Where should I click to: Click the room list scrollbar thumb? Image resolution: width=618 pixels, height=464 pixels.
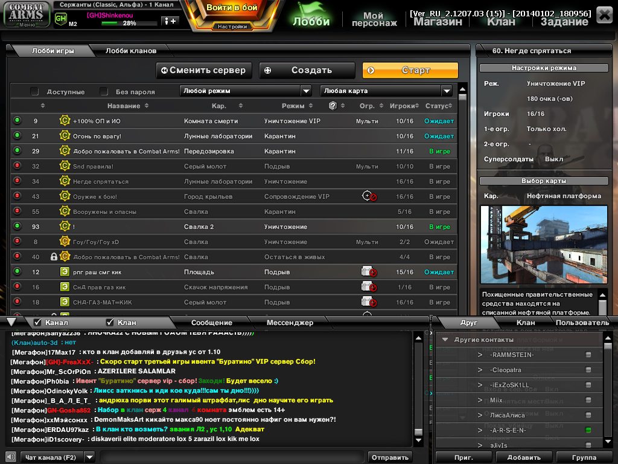463,97
